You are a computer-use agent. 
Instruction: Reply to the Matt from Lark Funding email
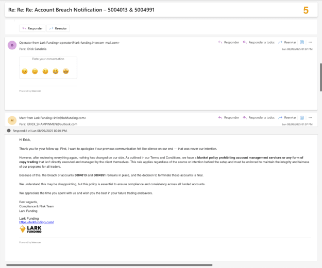pyautogui.click(x=229, y=117)
